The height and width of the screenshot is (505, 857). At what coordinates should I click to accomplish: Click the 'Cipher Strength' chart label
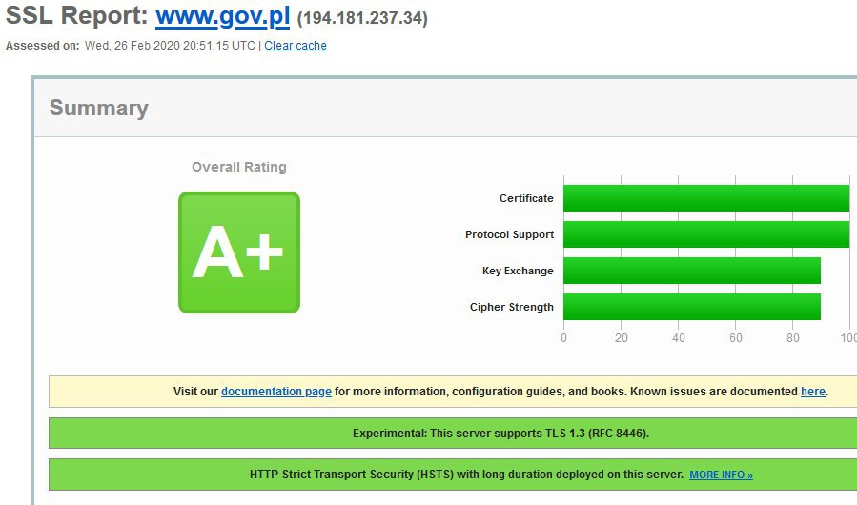pyautogui.click(x=512, y=307)
